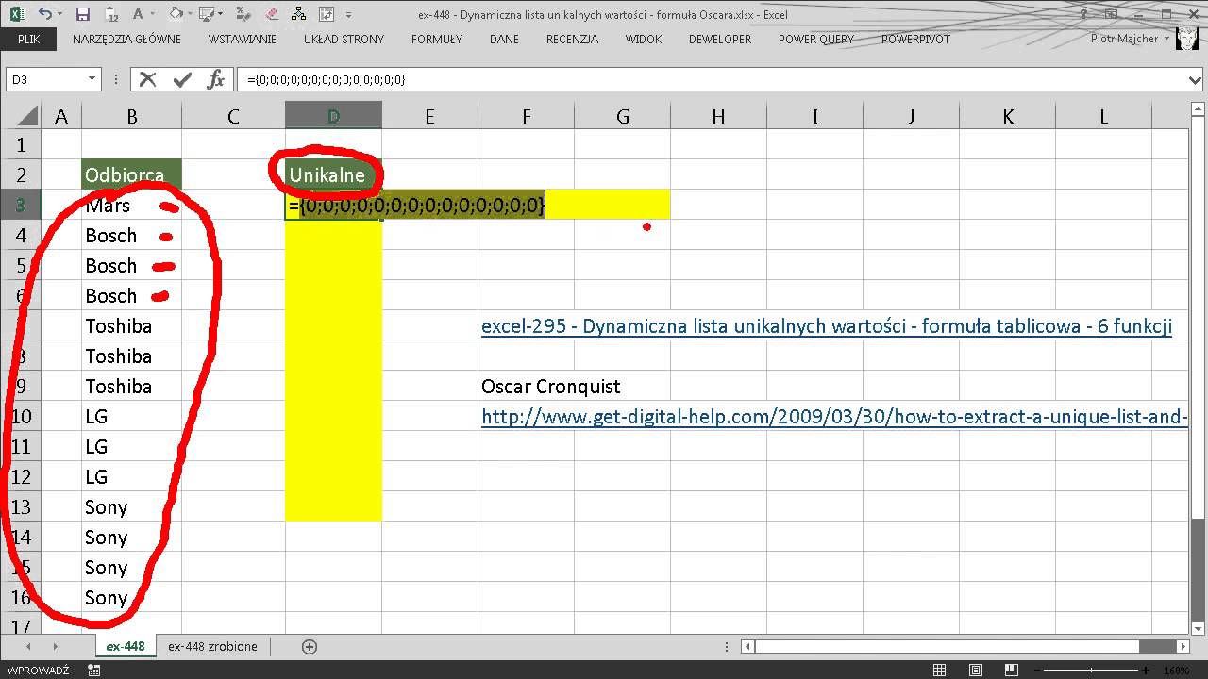Click the borders drawing icon in Quick Access
Image resolution: width=1208 pixels, height=679 pixels.
tap(209, 14)
